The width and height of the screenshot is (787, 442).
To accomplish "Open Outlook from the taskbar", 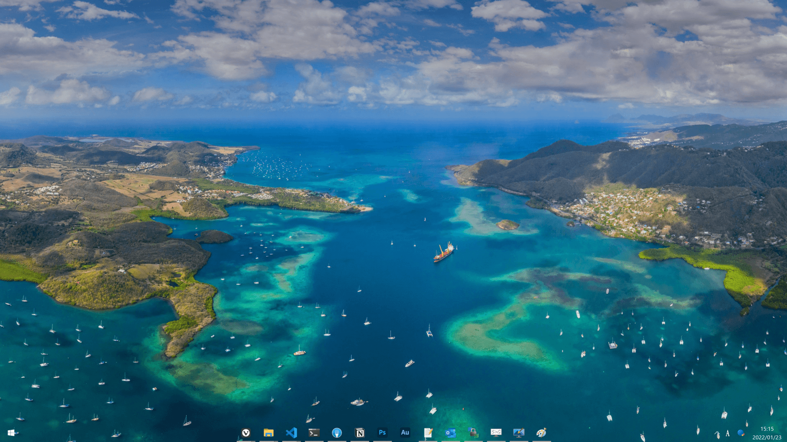I will click(450, 433).
